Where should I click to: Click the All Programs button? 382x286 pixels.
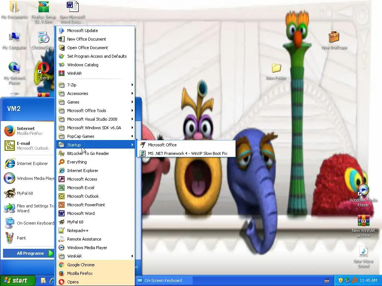pyautogui.click(x=28, y=253)
